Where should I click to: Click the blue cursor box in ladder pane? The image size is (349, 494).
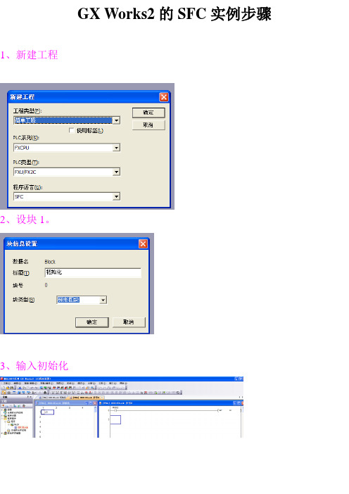[115, 419]
